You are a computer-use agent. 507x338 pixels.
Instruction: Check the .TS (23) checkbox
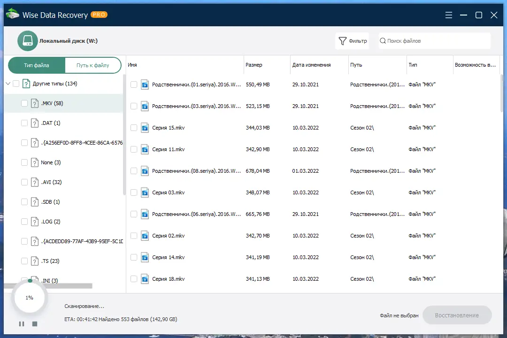pyautogui.click(x=24, y=261)
